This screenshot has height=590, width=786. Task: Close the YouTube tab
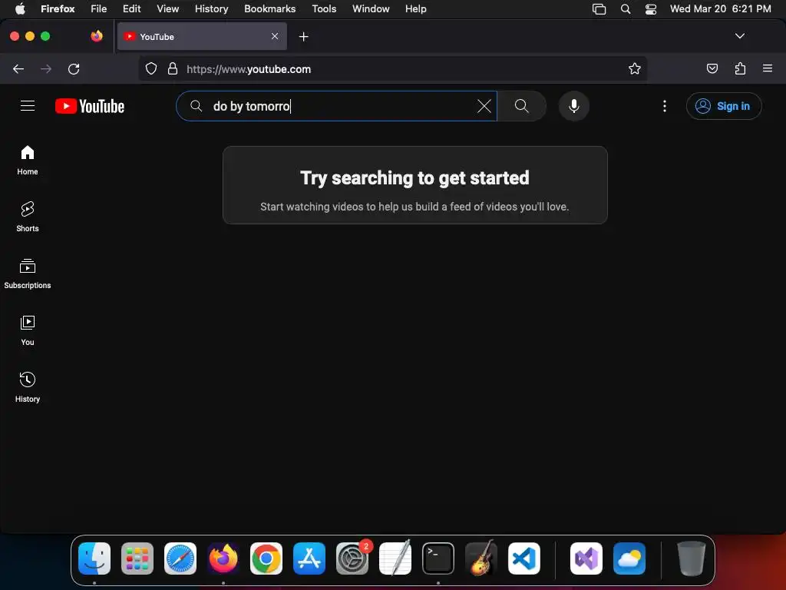tap(274, 36)
